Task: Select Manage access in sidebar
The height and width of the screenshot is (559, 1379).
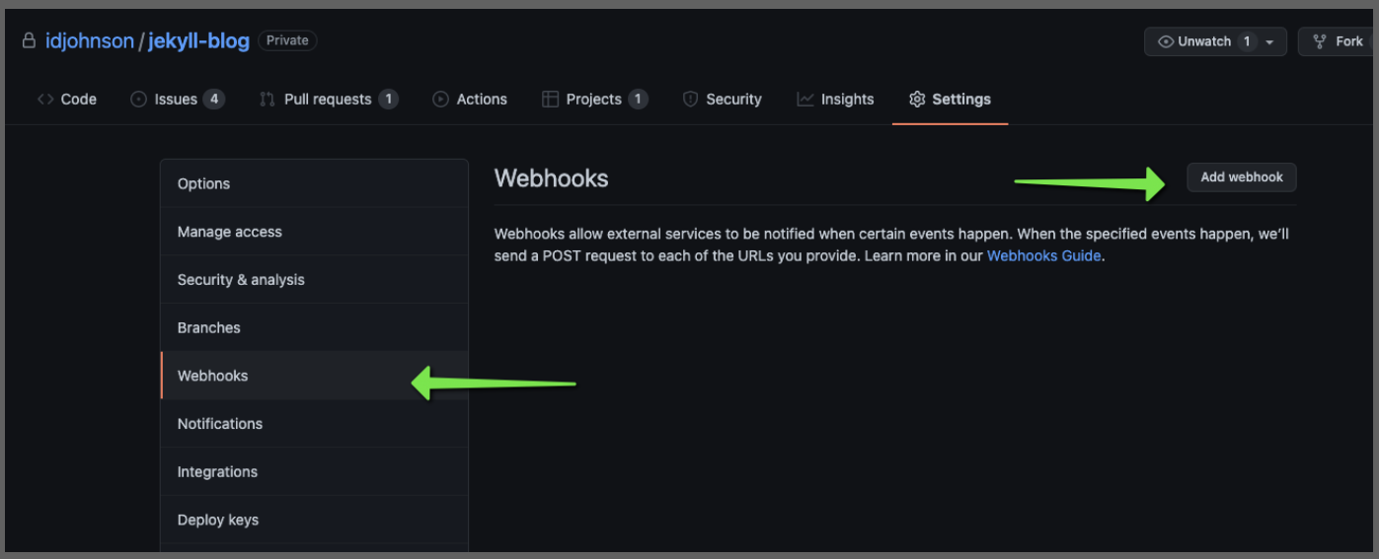Action: click(x=314, y=232)
